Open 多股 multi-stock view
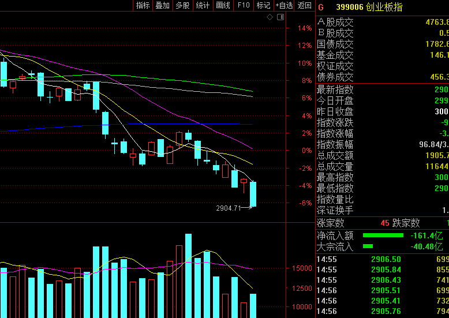449x318 pixels. [182, 6]
